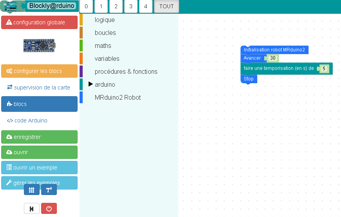
Task: Expand the arduino category arrow
Action: (x=91, y=84)
